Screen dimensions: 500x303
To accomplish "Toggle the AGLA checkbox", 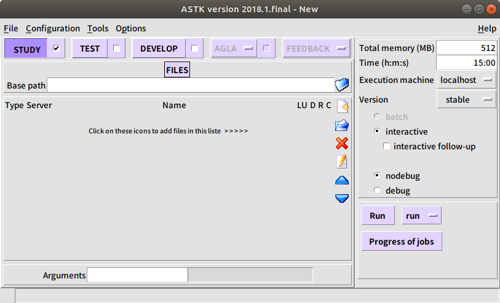I will coord(266,48).
